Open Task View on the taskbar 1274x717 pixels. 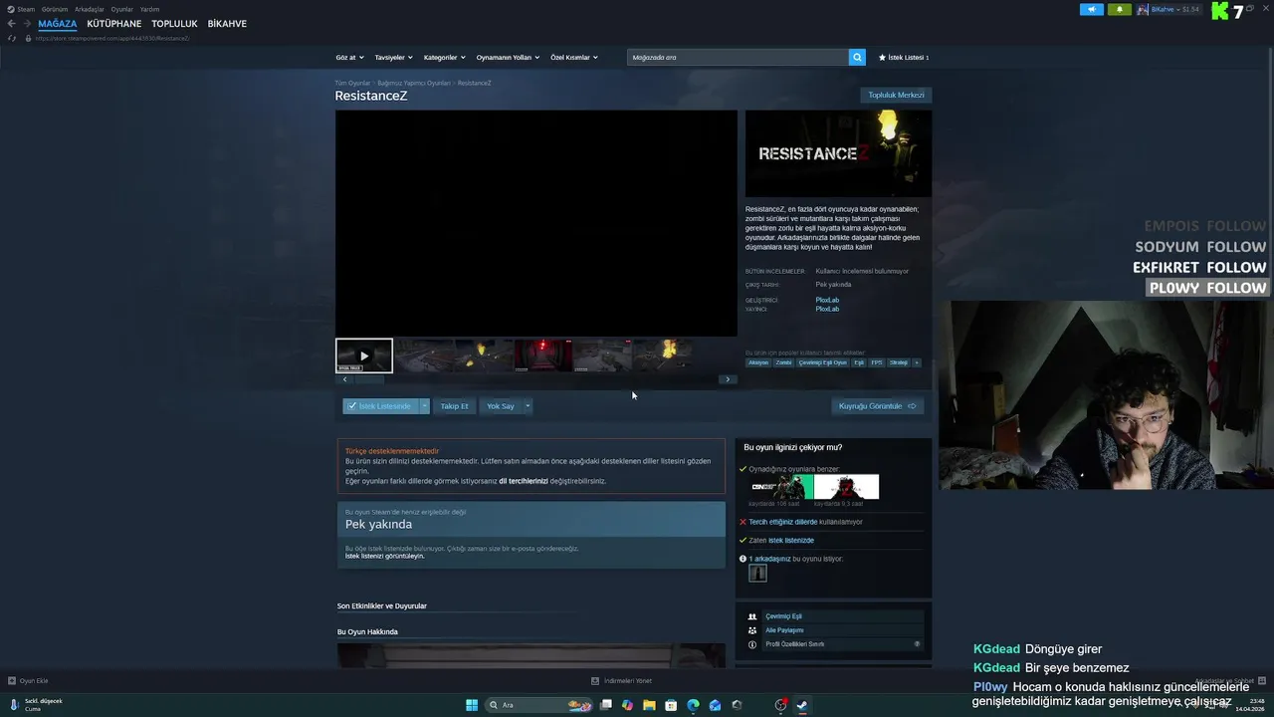[605, 705]
